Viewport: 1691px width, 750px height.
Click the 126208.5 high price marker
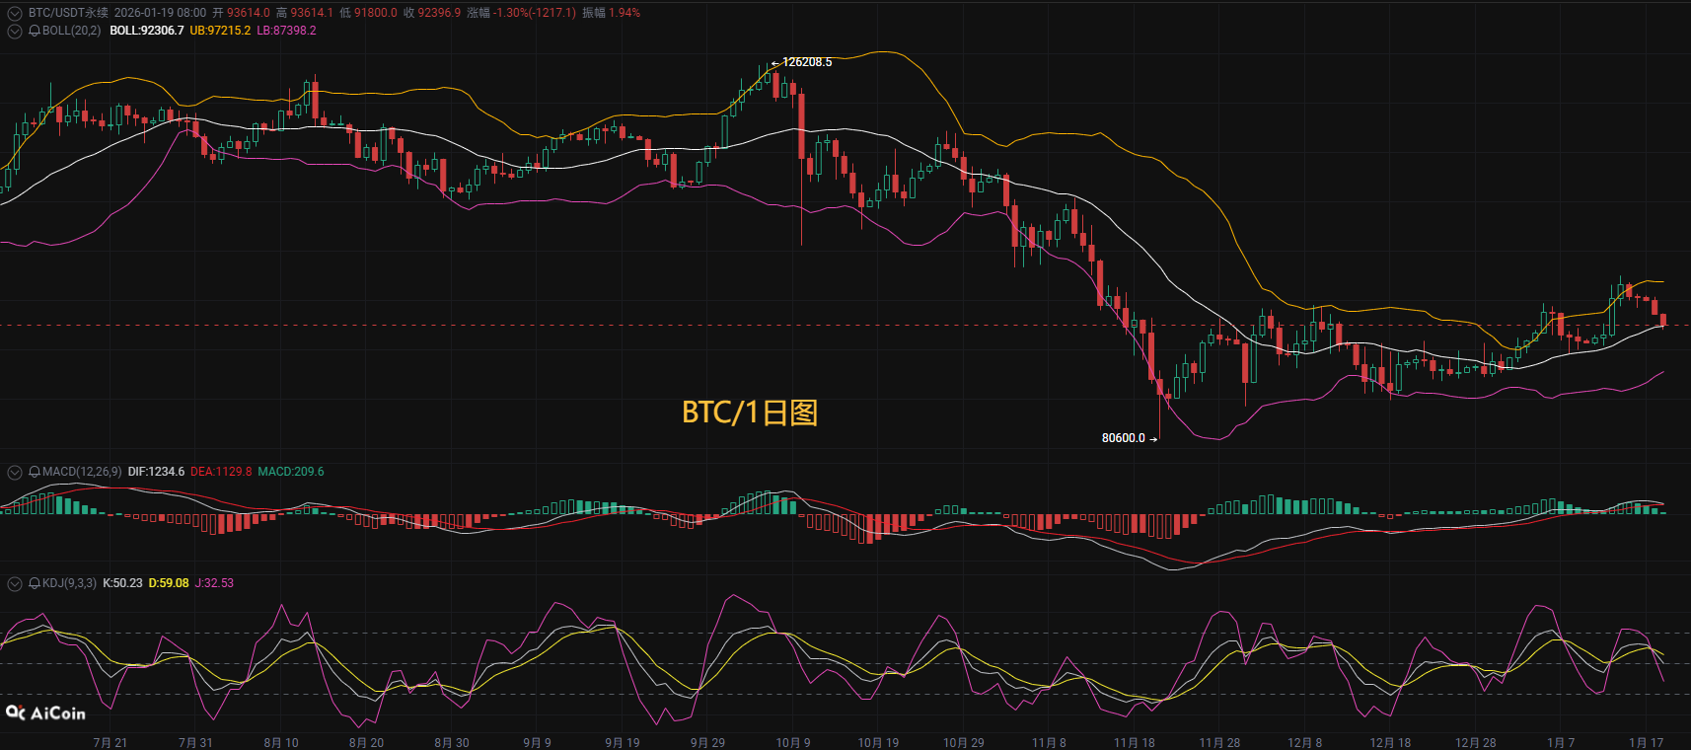point(807,62)
